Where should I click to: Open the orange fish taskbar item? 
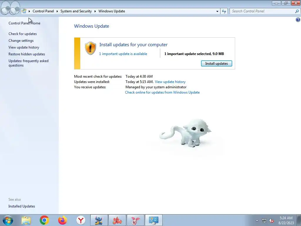(117, 220)
